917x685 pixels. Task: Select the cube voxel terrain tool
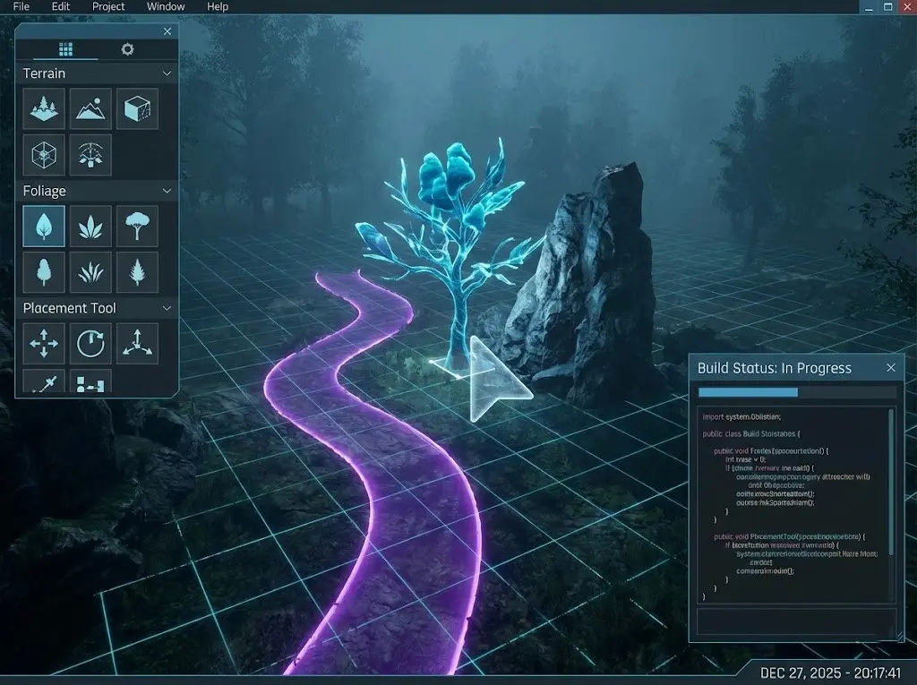pos(137,108)
